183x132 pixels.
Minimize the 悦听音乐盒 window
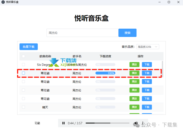(x=160, y=2)
